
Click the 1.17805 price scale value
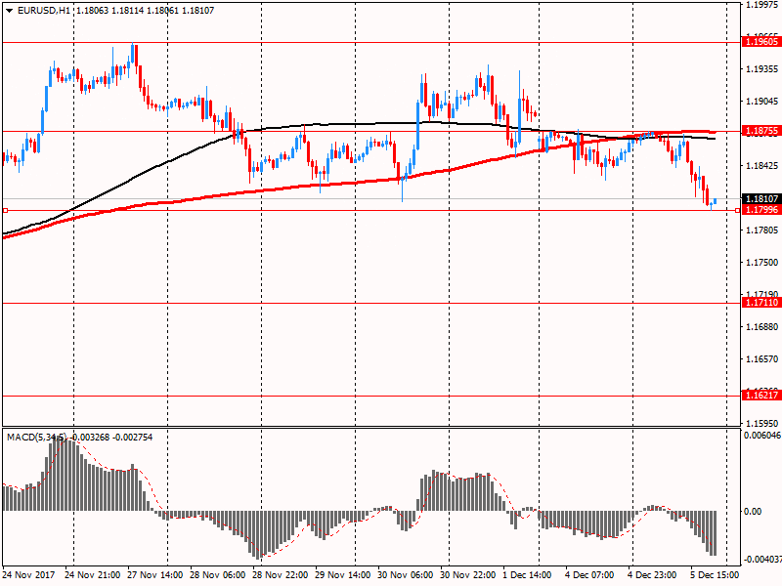coord(761,230)
